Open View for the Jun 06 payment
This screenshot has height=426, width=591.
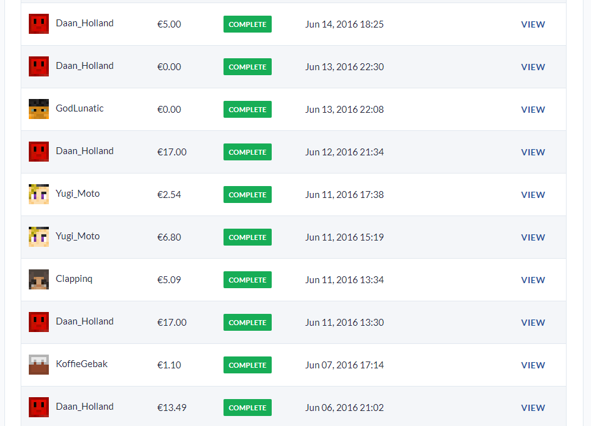(x=533, y=408)
